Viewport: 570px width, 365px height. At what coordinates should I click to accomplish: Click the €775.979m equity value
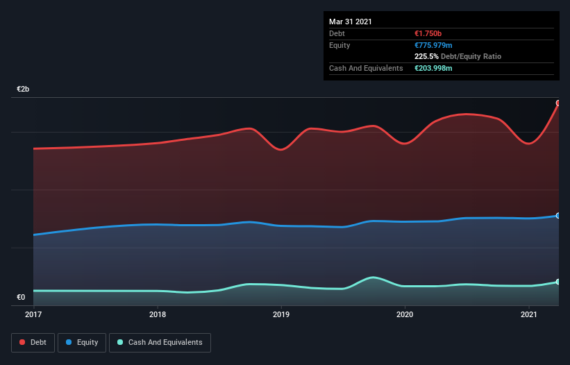click(433, 45)
